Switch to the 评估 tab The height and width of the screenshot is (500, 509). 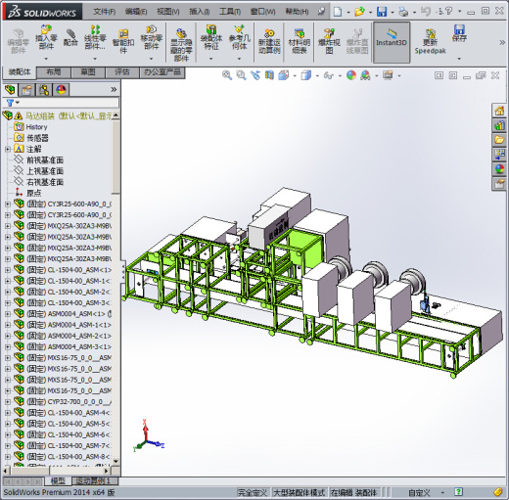click(x=122, y=72)
